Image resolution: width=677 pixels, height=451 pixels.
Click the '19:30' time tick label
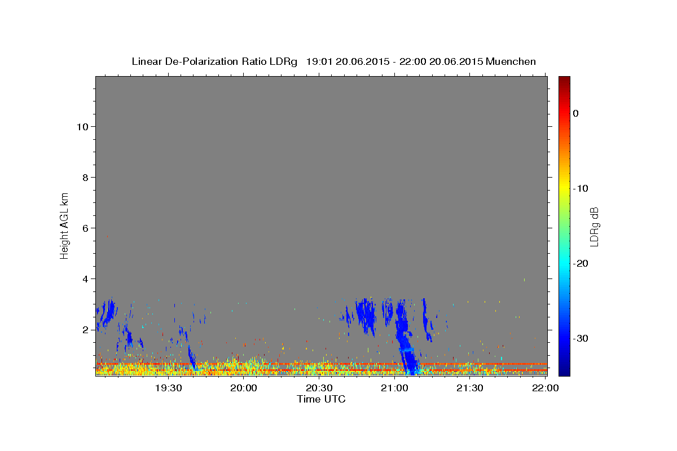point(168,388)
